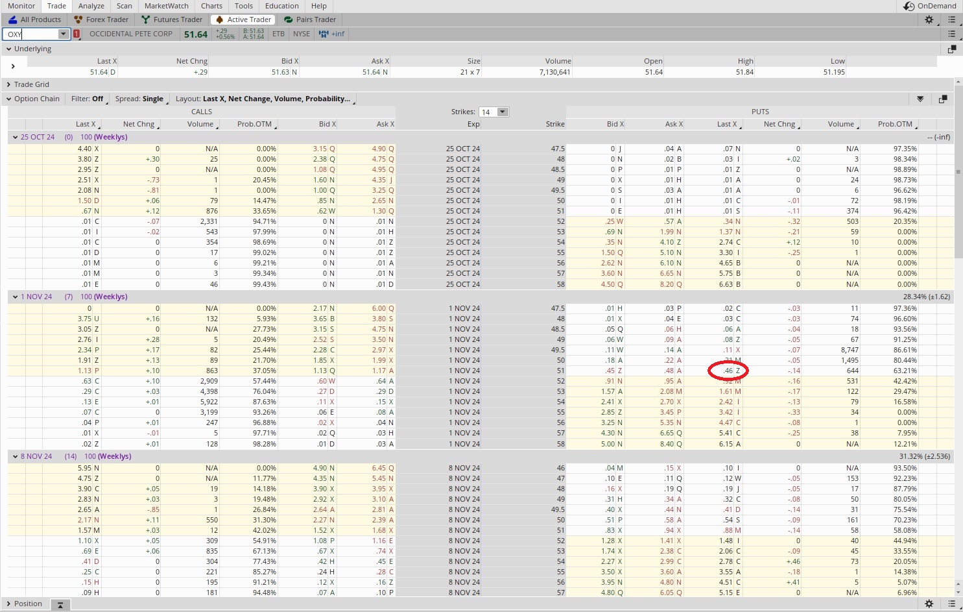Switch to the All Products sub-tab
Image resolution: width=963 pixels, height=612 pixels.
pyautogui.click(x=35, y=19)
